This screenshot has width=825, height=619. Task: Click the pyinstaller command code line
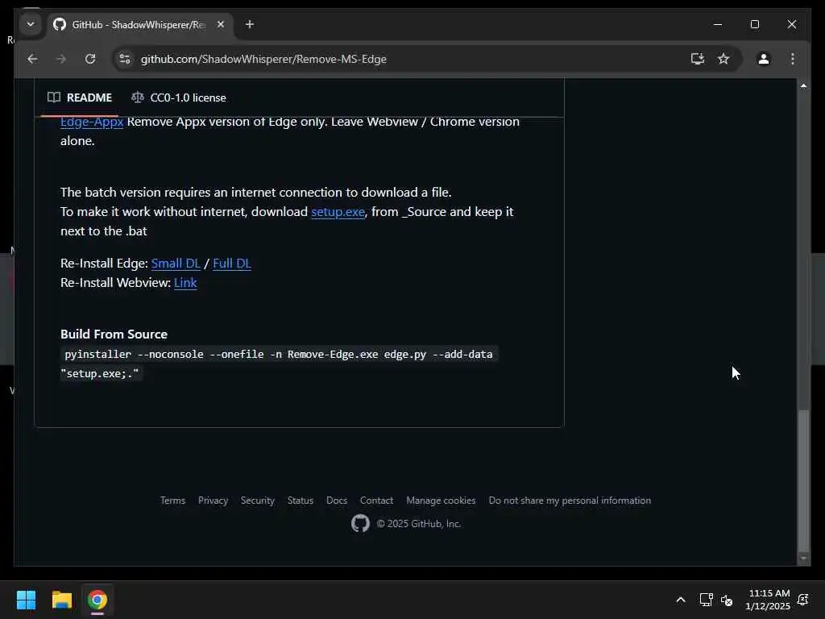click(279, 364)
